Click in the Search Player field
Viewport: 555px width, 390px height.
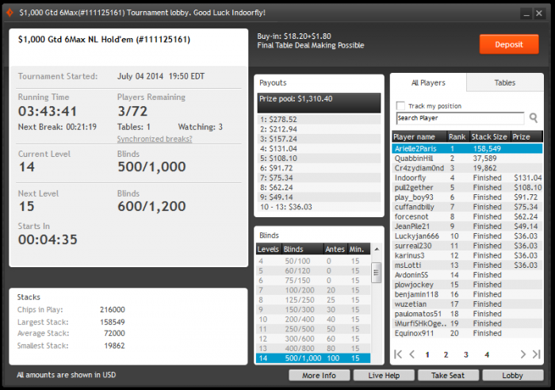coord(460,118)
